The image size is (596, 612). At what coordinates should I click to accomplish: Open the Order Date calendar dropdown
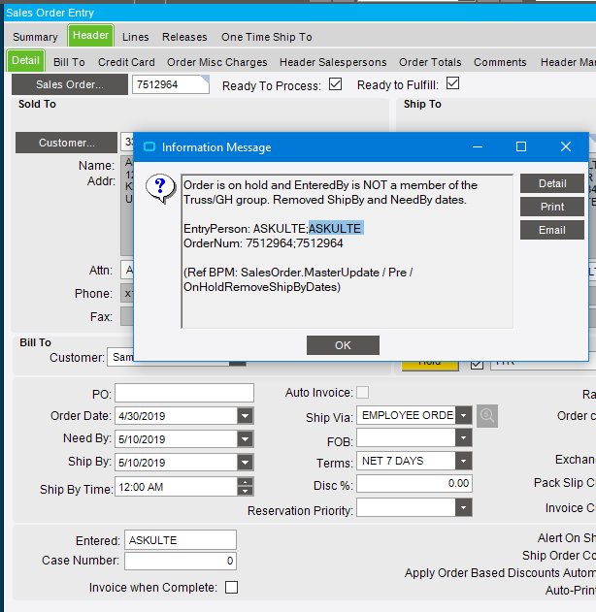pos(245,416)
